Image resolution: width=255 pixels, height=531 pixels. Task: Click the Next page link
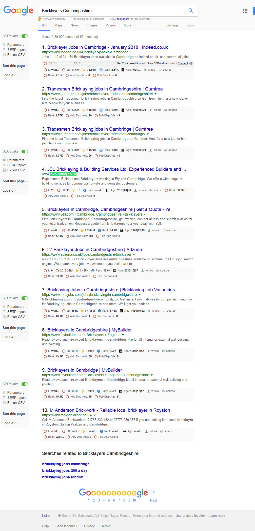[x=153, y=500]
